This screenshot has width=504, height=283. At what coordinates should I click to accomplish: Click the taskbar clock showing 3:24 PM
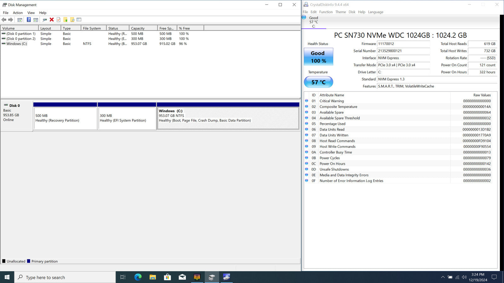click(478, 277)
